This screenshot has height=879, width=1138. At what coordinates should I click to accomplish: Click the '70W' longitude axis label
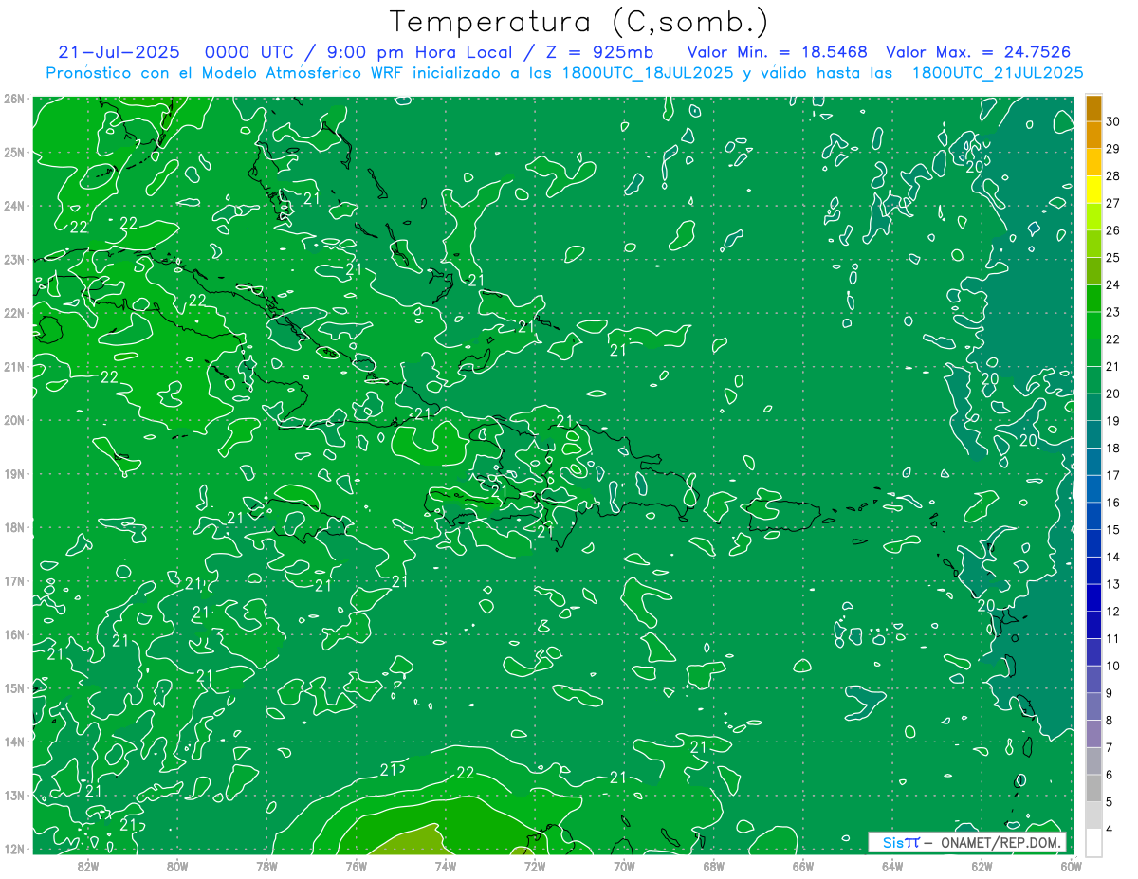click(x=624, y=865)
